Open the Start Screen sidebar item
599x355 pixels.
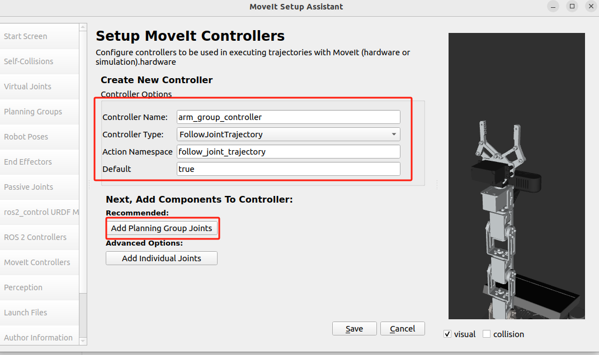pos(39,36)
